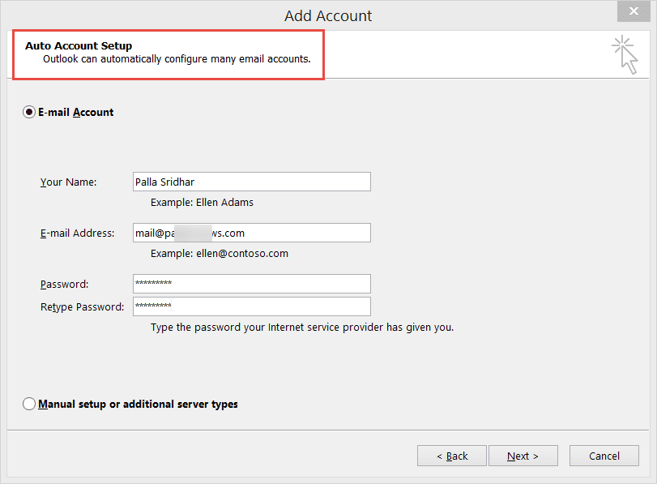The width and height of the screenshot is (657, 484).
Task: Select the Retype Password field
Action: click(251, 306)
